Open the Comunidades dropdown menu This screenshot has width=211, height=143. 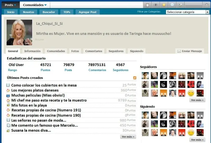pyautogui.click(x=35, y=5)
